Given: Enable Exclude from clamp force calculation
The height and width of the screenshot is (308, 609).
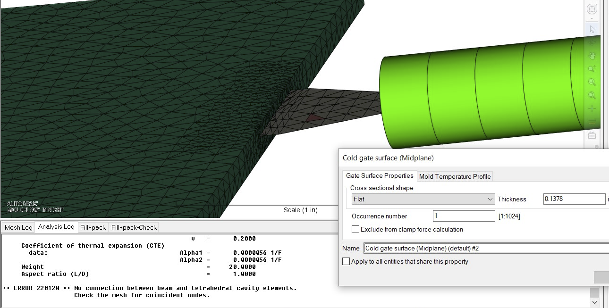Looking at the screenshot, I should point(355,230).
